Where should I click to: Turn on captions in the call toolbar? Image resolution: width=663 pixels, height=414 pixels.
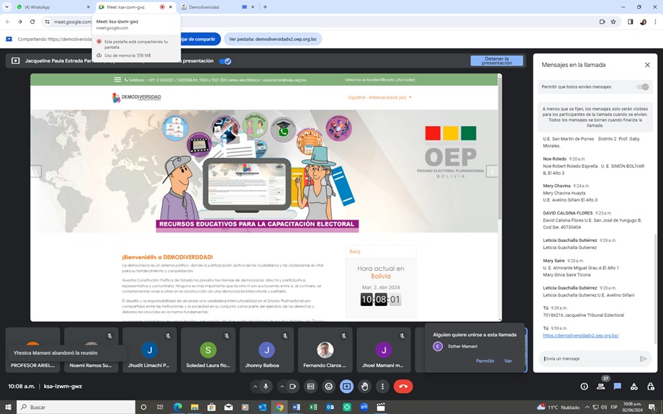[x=311, y=387]
